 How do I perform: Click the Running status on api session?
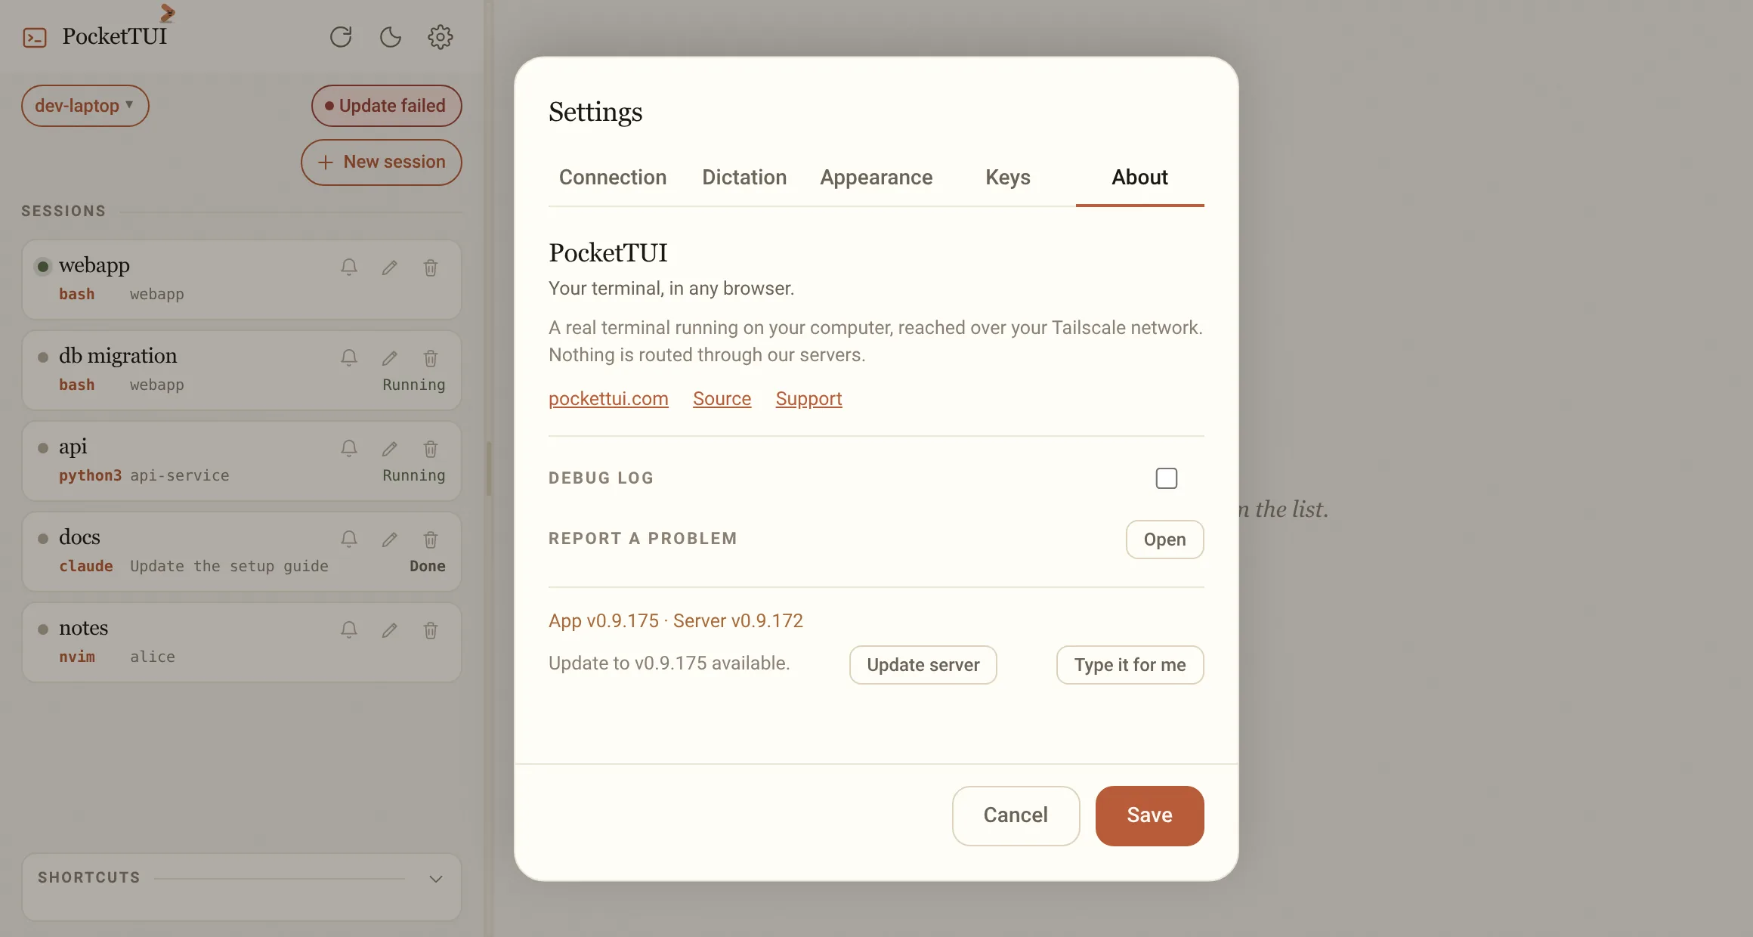(x=413, y=475)
